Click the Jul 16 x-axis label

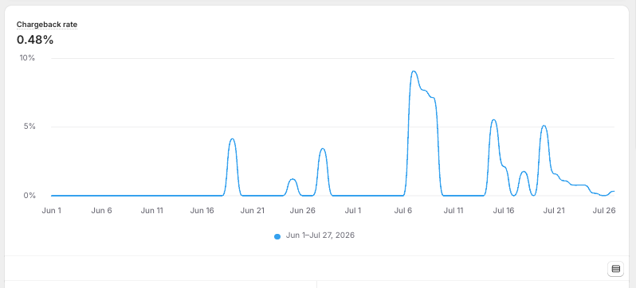504,211
